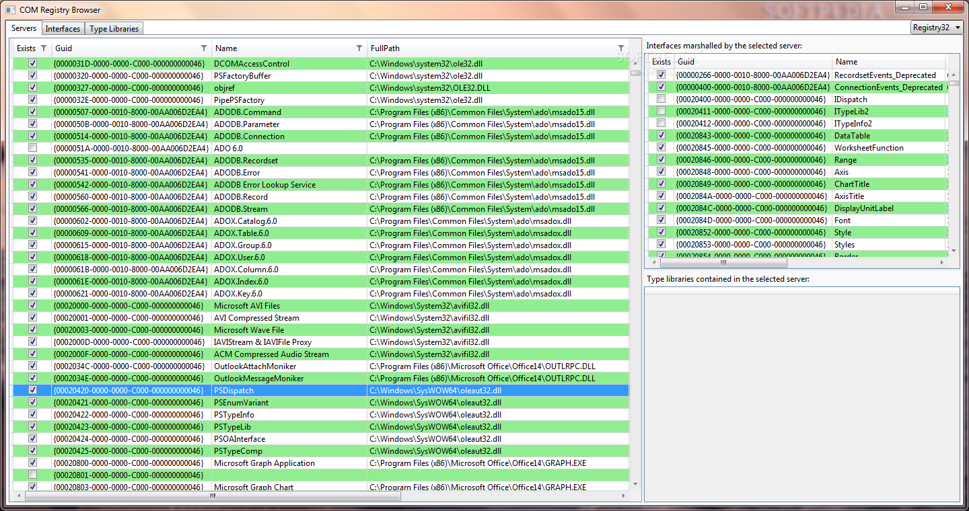This screenshot has width=969, height=511.
Task: Select the DataTable interface row
Action: (797, 135)
